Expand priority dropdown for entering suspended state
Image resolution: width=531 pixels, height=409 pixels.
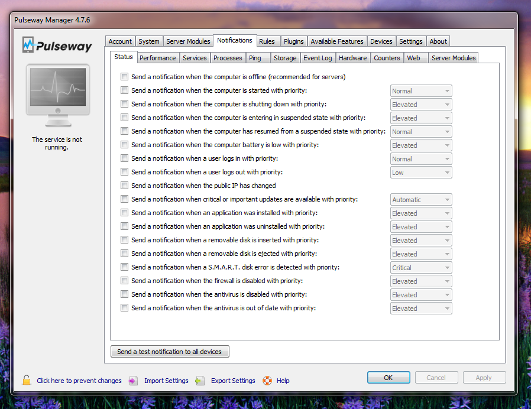(421, 118)
